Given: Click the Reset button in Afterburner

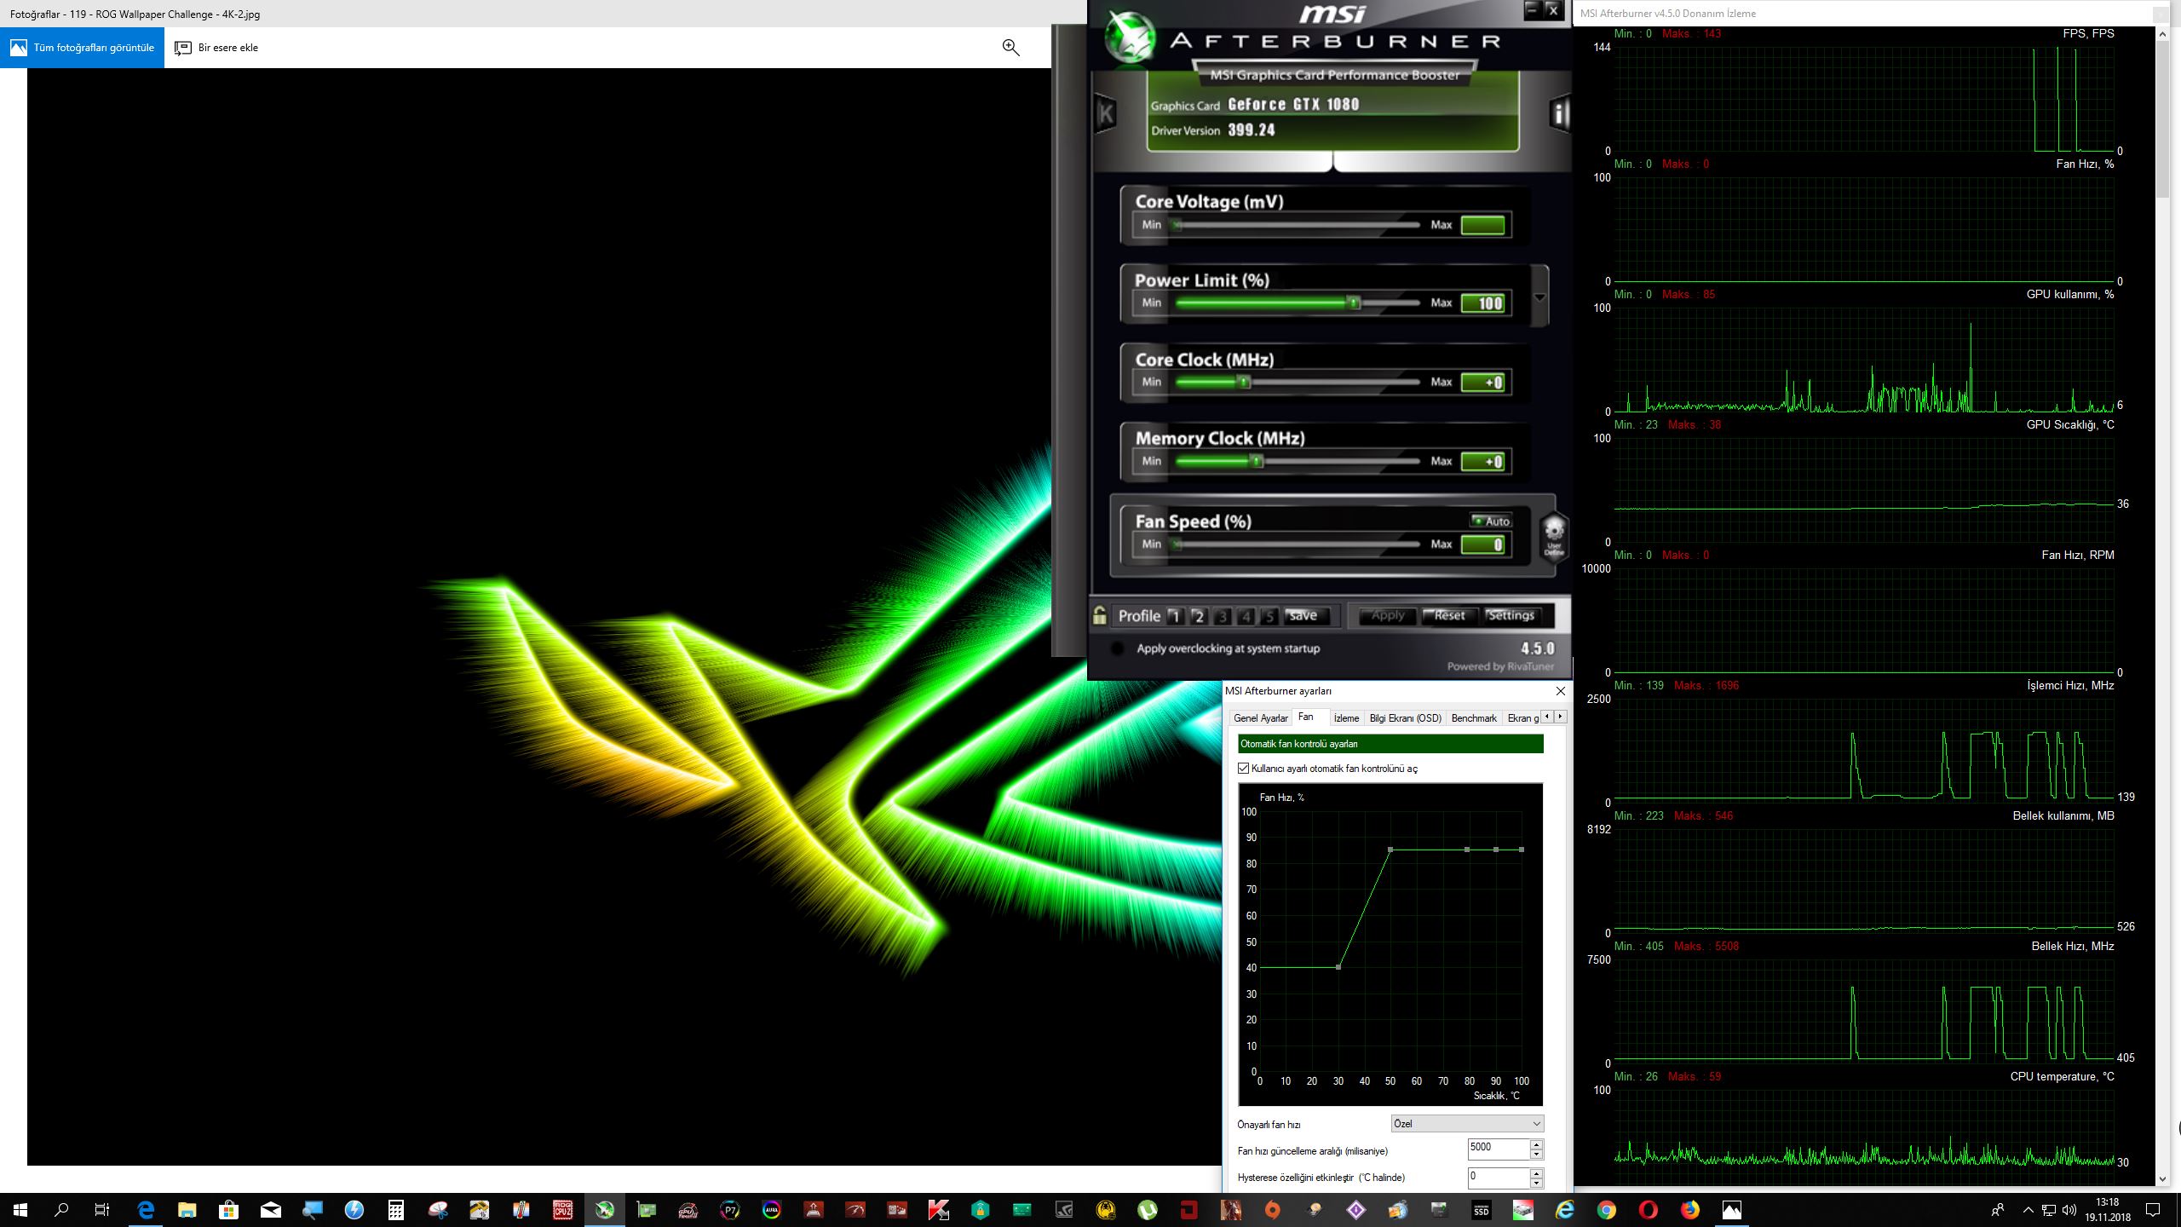Looking at the screenshot, I should (x=1450, y=615).
